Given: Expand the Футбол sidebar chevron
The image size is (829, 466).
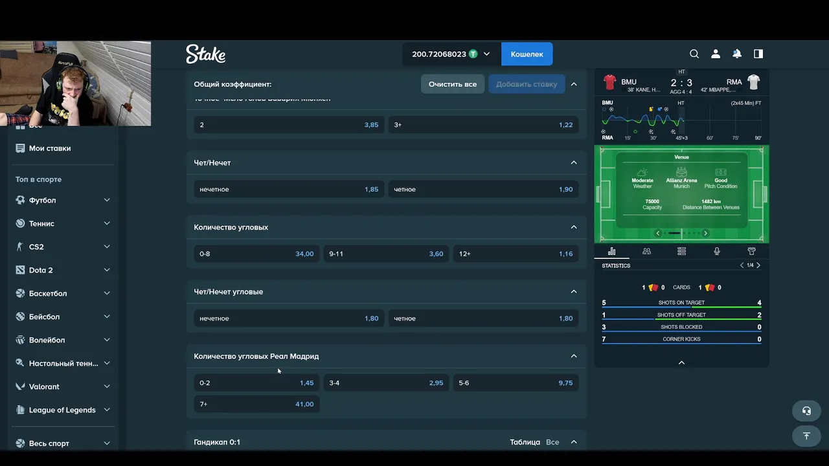Looking at the screenshot, I should pos(107,200).
